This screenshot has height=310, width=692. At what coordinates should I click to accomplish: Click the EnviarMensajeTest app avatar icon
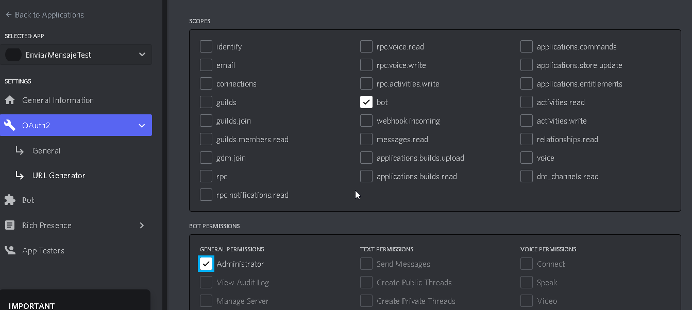click(13, 54)
